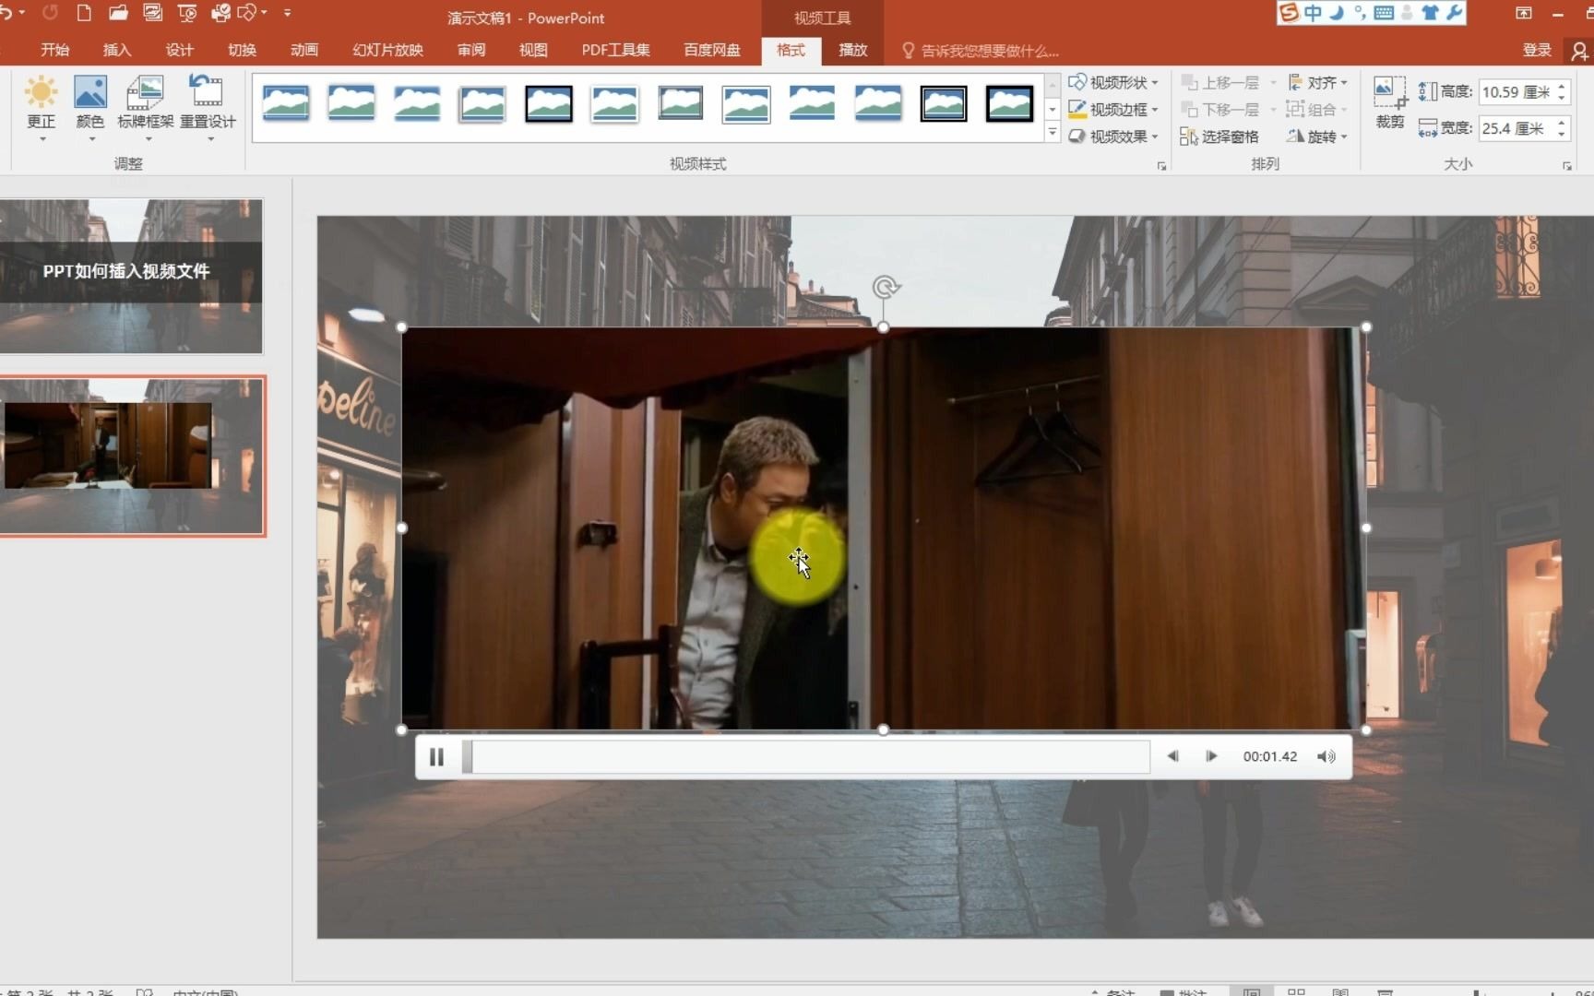Apply the fifth video style with black frame
The image size is (1594, 996).
[x=549, y=103]
